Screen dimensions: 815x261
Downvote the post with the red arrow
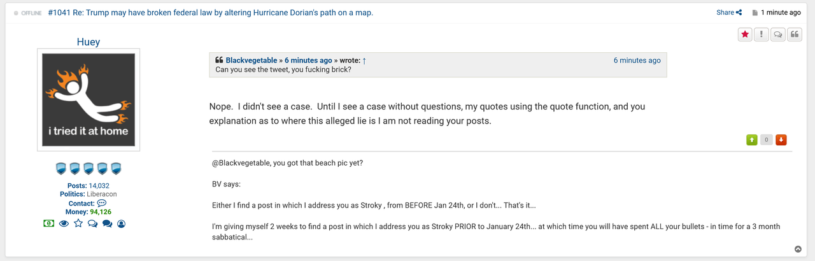[781, 139]
